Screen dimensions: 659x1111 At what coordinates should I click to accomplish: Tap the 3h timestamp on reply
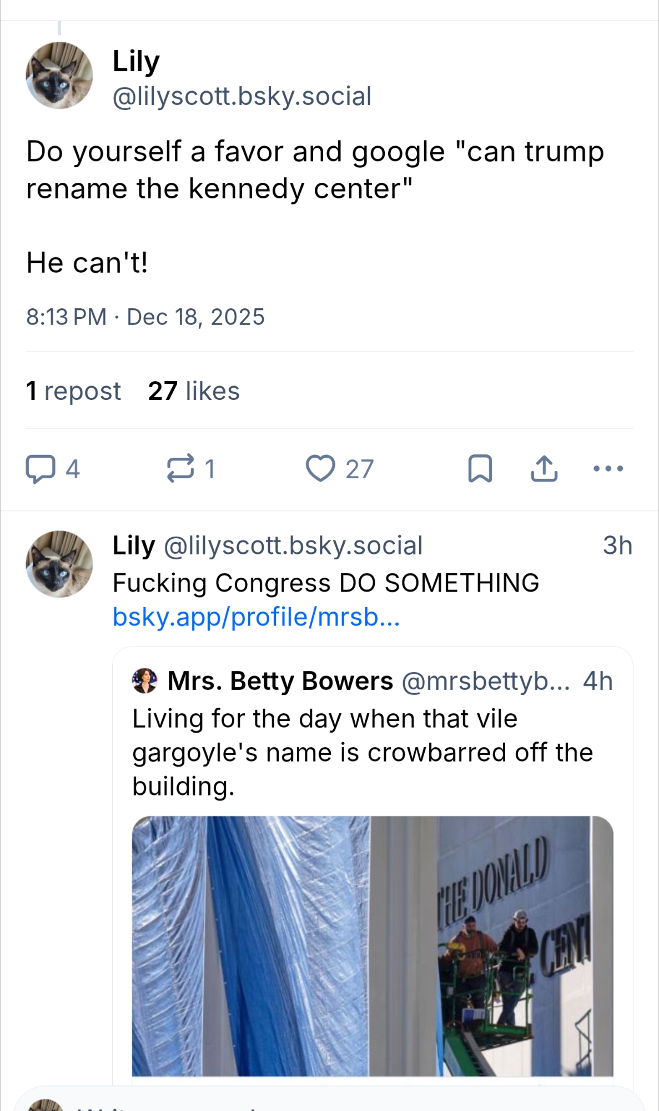click(617, 546)
